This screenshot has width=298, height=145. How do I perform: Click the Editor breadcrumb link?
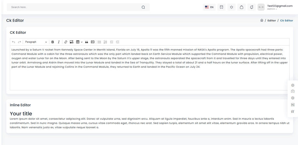tap(272, 20)
